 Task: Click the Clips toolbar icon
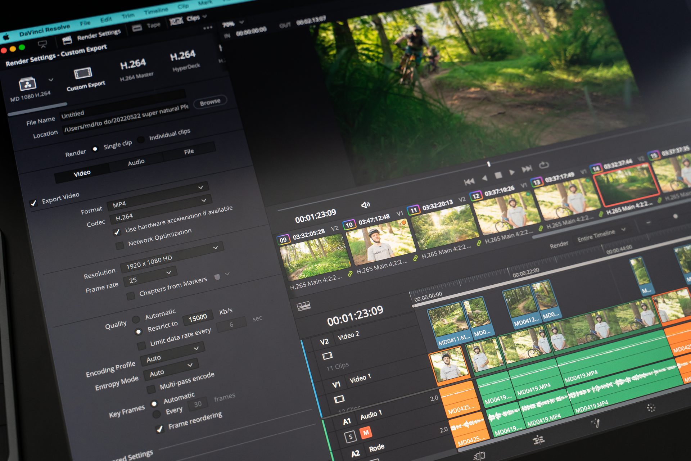point(176,21)
